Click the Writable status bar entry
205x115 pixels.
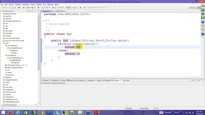click(129, 108)
